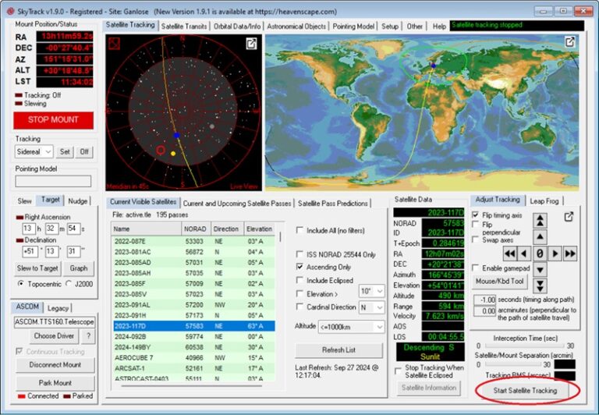Pop out the world map view
Screen dimensions: 599x415
pos(569,41)
